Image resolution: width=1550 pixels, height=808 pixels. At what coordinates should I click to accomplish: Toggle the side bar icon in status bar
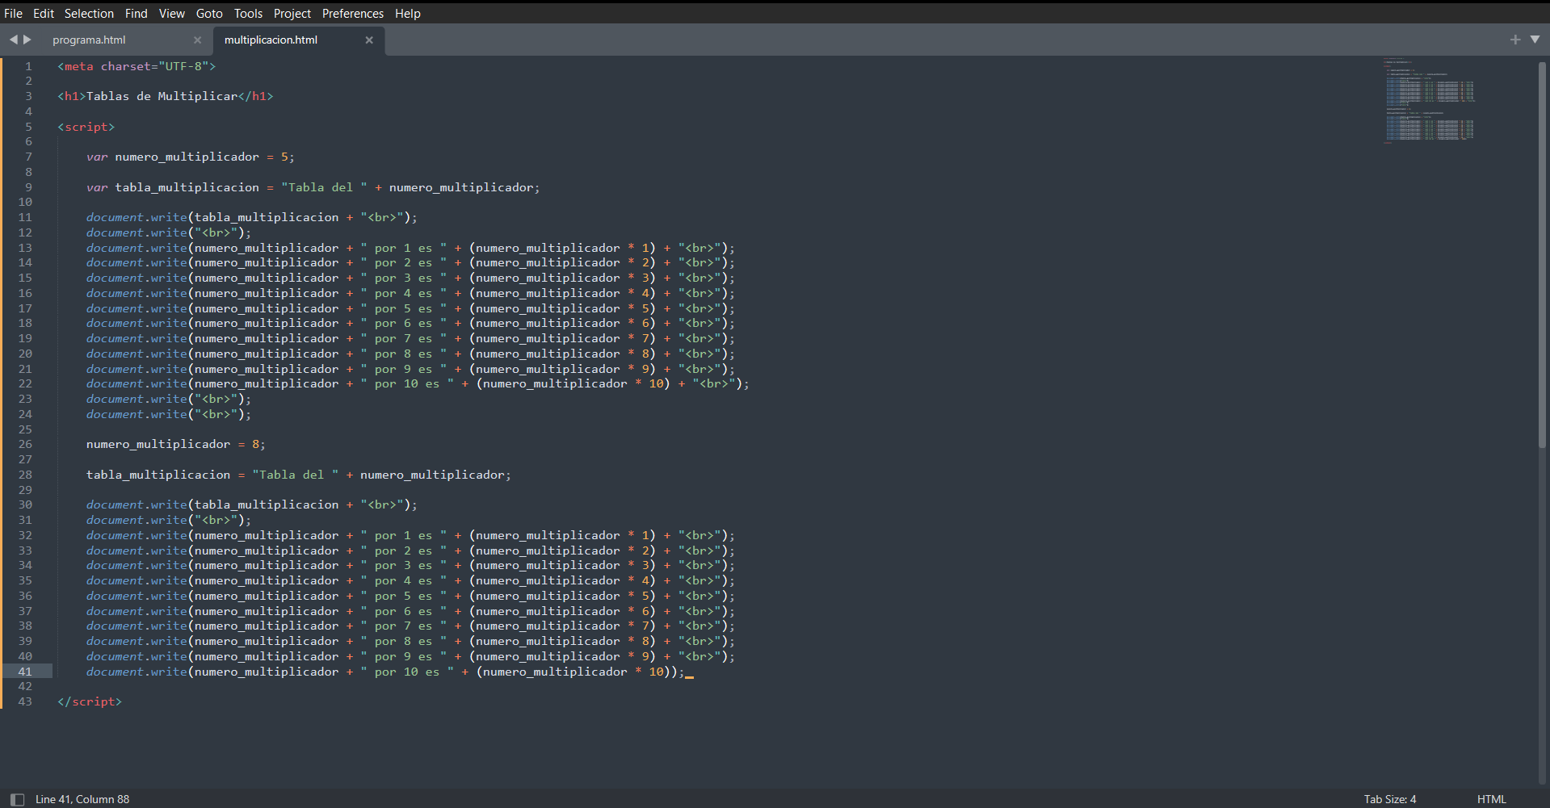[17, 799]
